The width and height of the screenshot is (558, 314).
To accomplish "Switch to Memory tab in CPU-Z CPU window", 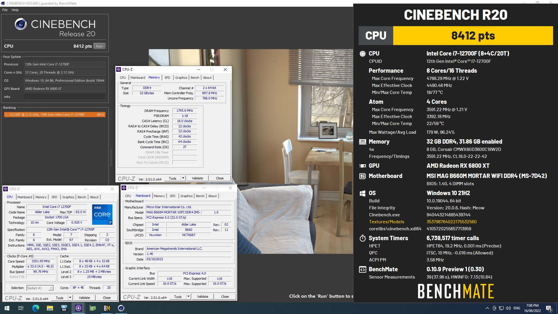I will coord(41,197).
